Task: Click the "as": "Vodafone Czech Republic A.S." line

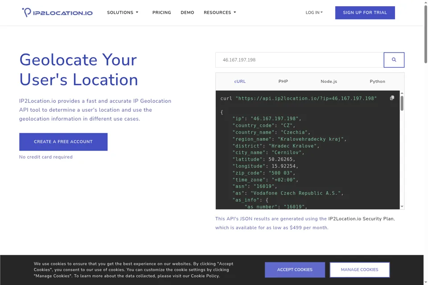Action: tap(288, 193)
